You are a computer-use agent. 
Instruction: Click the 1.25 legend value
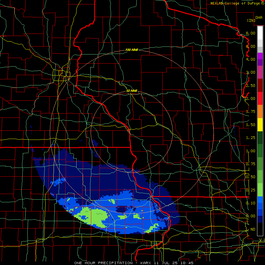coord(251,138)
